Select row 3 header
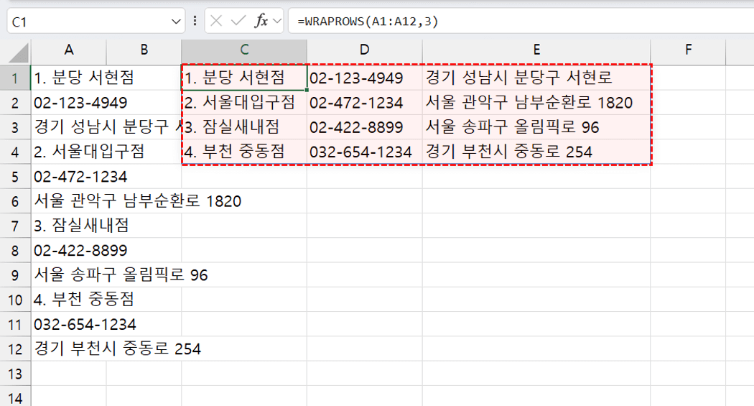This screenshot has height=406, width=754. (x=15, y=127)
